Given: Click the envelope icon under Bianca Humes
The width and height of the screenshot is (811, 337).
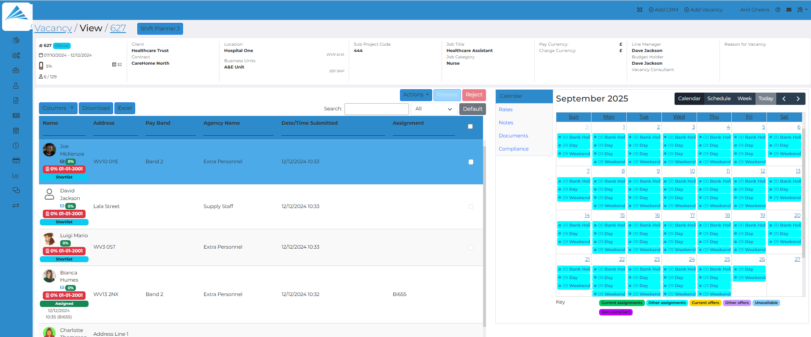Looking at the screenshot, I should coord(62,288).
